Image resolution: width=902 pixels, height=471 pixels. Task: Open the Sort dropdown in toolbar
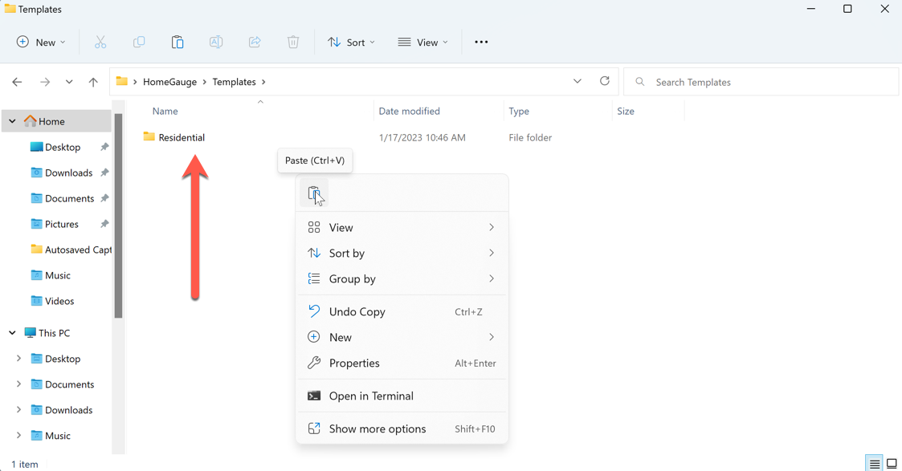(351, 43)
